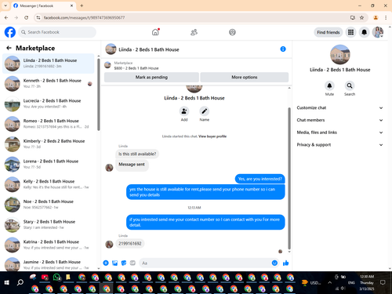392x294 pixels.
Task: Choose a GIF icon in composer
Action: pos(132,263)
